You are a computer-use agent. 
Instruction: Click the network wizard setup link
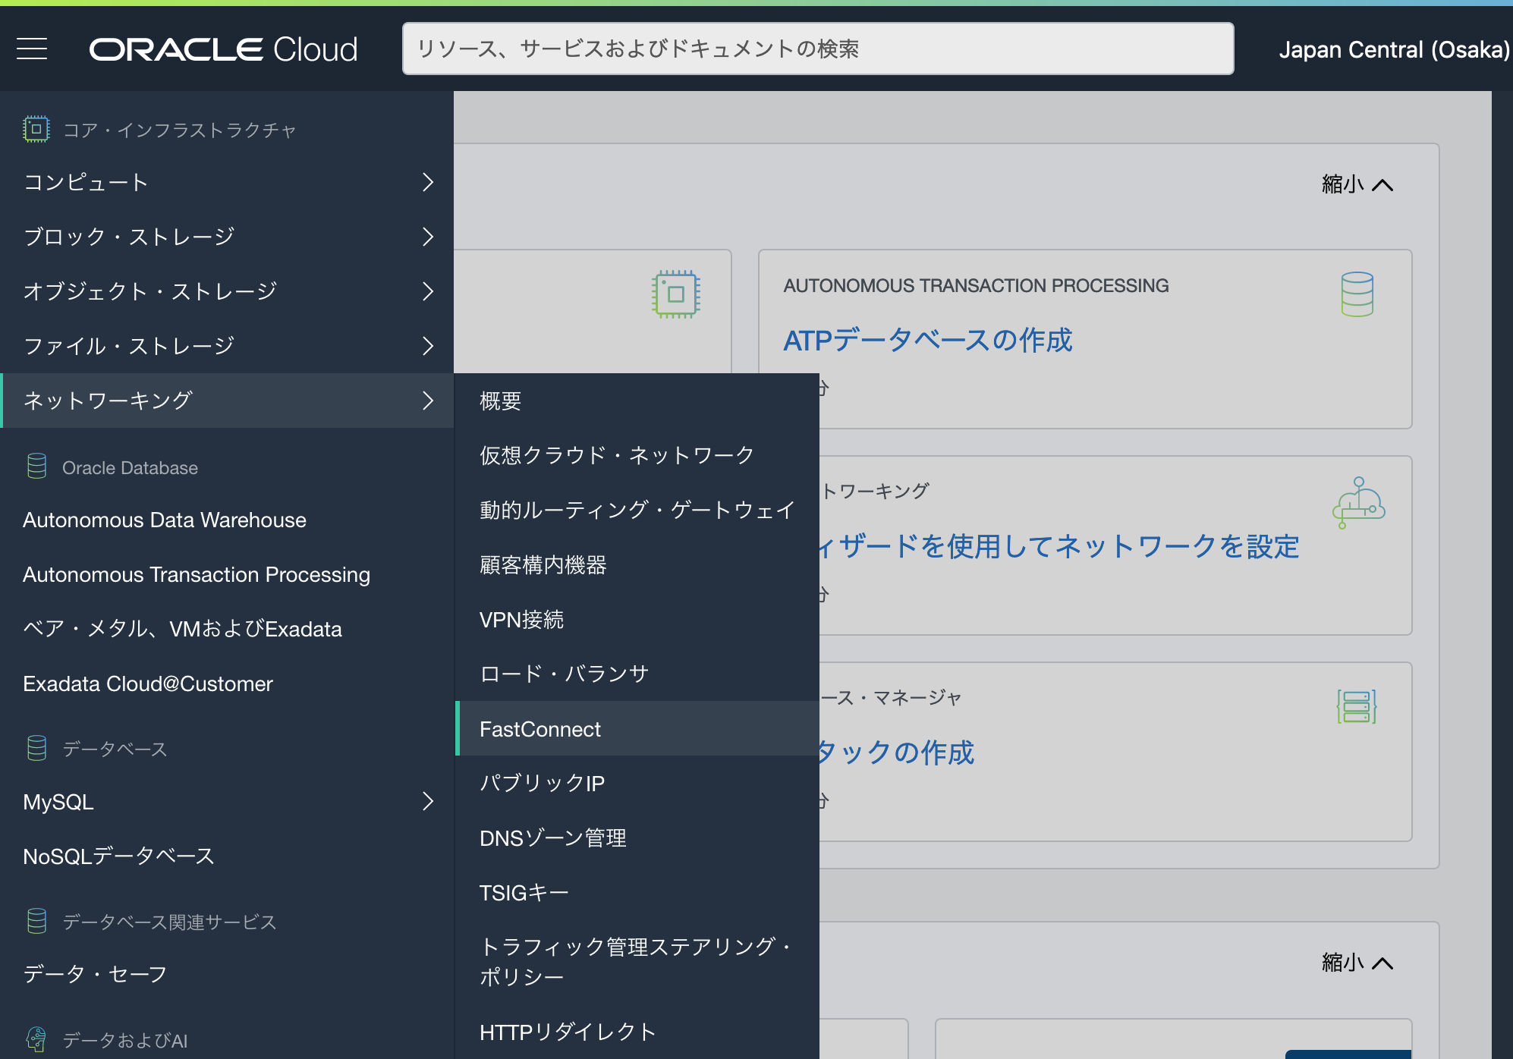(1059, 546)
